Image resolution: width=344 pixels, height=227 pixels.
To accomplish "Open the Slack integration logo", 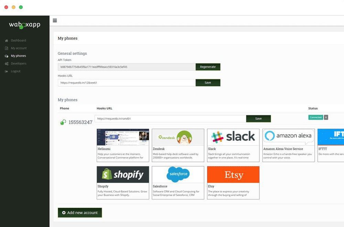I will point(233,137).
